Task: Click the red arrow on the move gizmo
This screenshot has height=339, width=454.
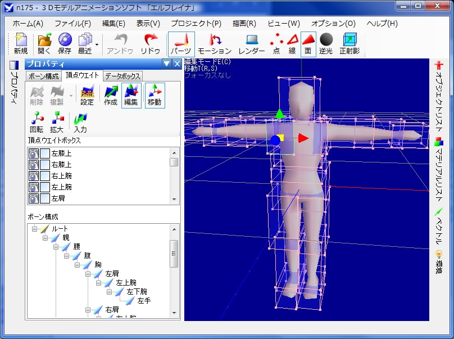Action: click(x=303, y=138)
